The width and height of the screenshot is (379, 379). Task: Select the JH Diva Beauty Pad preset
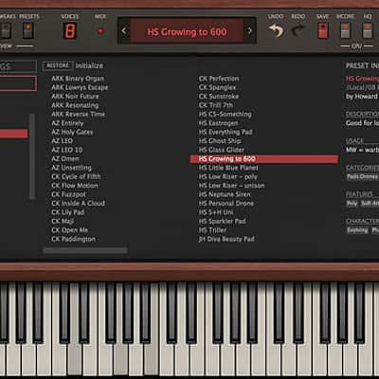click(x=226, y=239)
